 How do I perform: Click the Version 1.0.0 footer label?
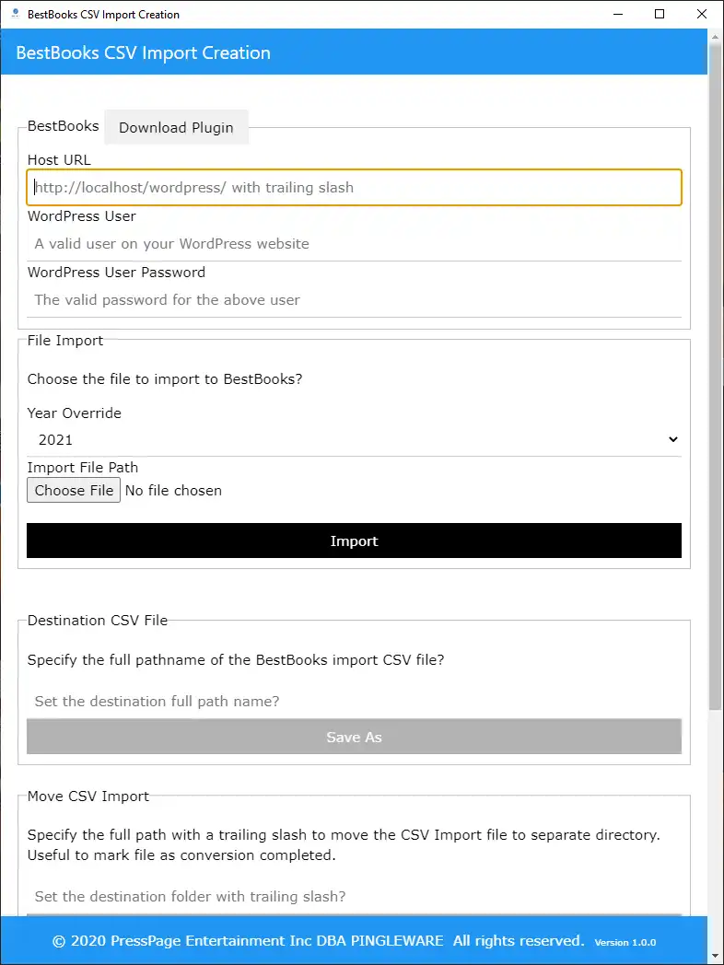[x=625, y=943]
